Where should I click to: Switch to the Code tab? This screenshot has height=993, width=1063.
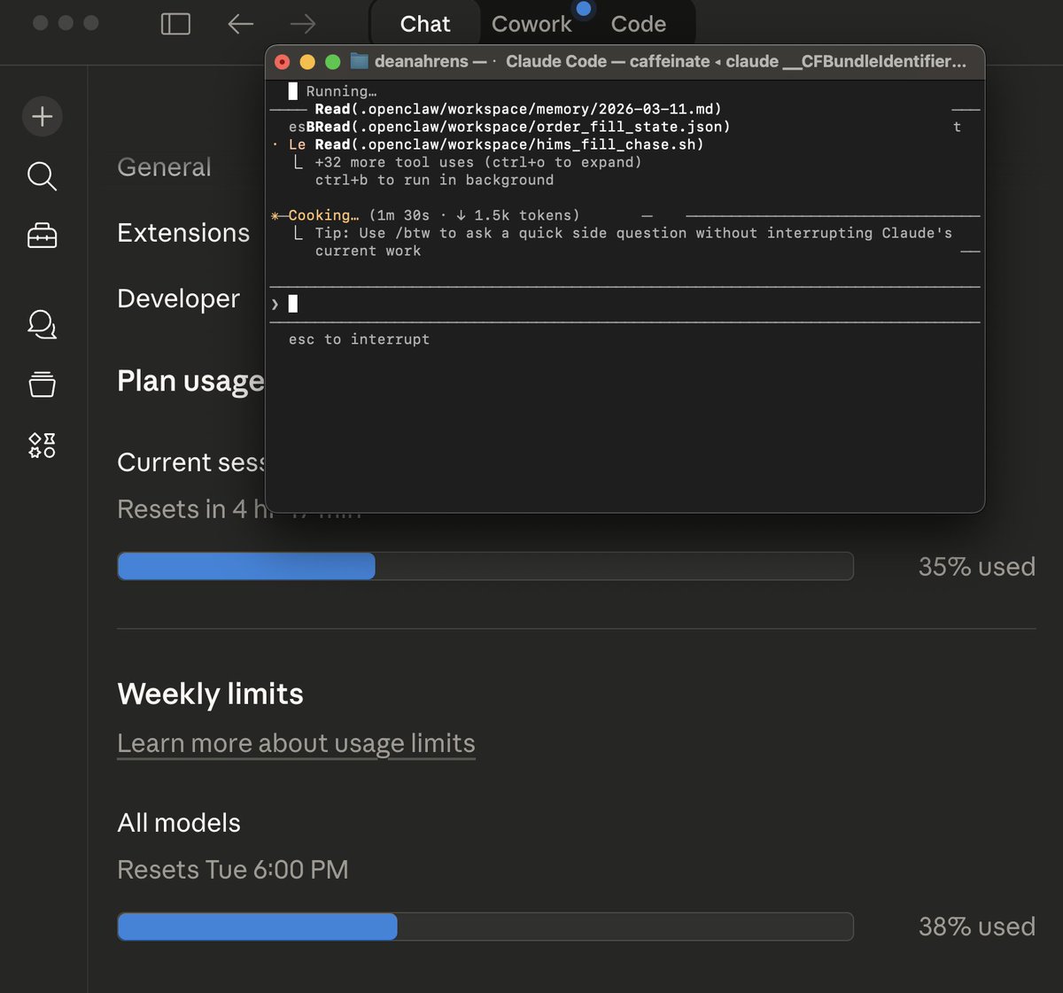click(638, 24)
